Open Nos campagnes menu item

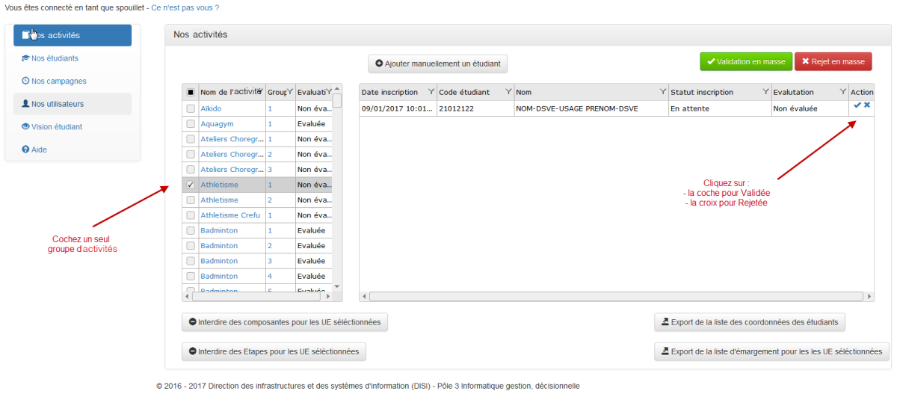[x=58, y=81]
